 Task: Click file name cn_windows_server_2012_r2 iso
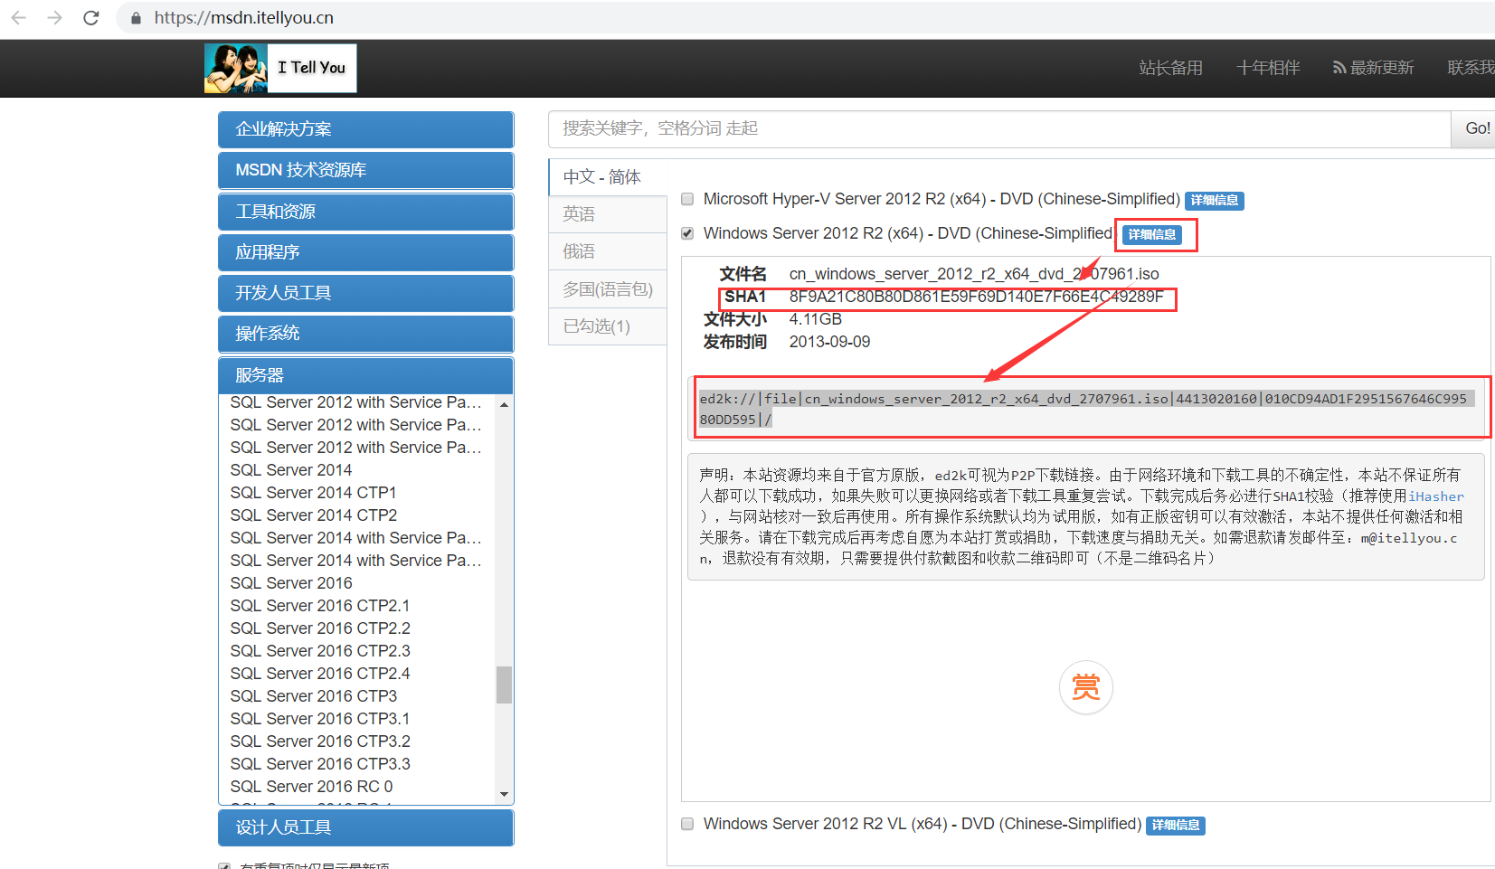974,274
